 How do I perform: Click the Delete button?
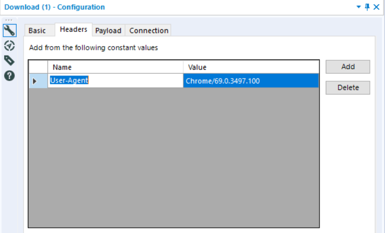coord(348,87)
